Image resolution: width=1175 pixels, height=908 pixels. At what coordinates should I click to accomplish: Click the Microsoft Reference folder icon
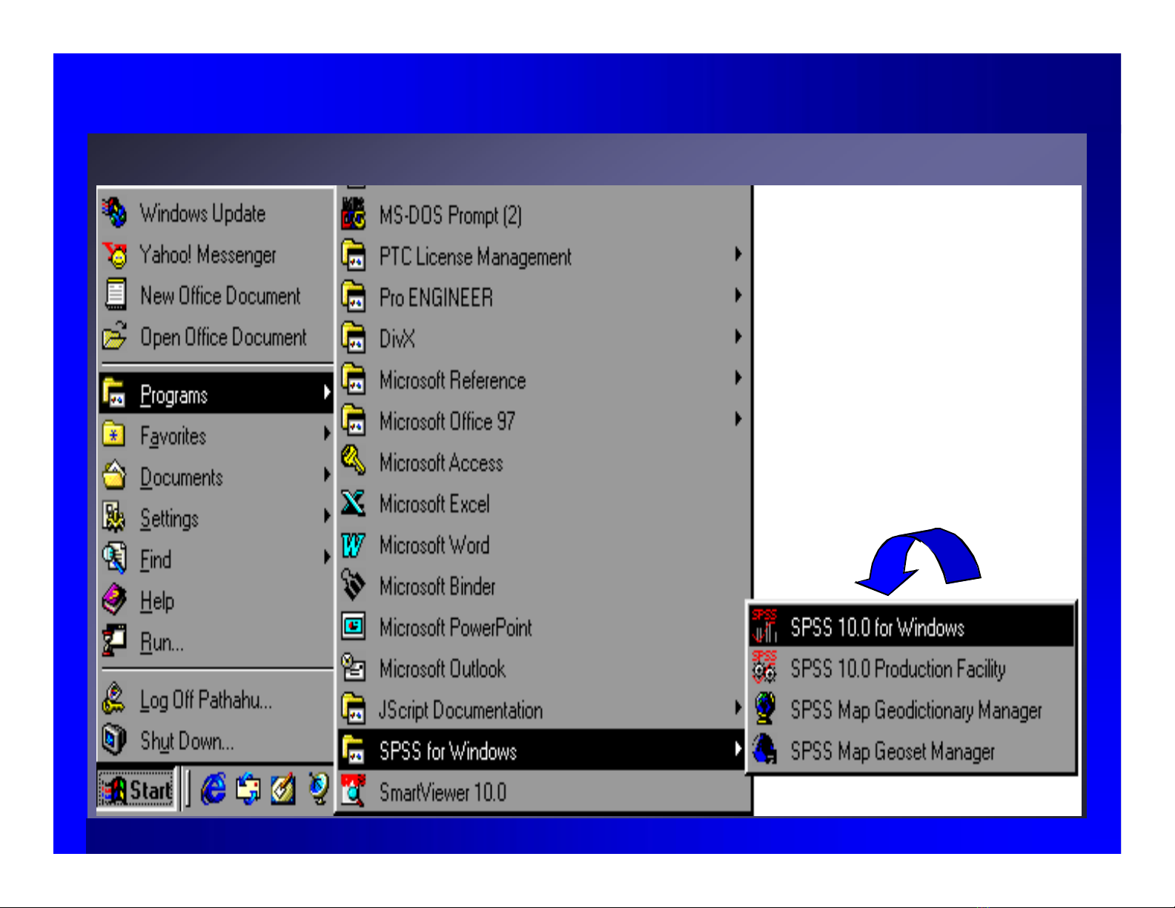[x=354, y=379]
